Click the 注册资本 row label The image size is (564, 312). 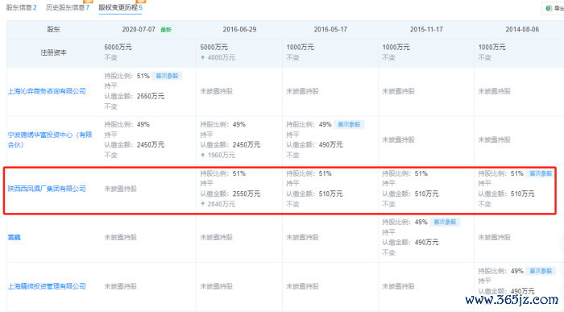click(54, 52)
